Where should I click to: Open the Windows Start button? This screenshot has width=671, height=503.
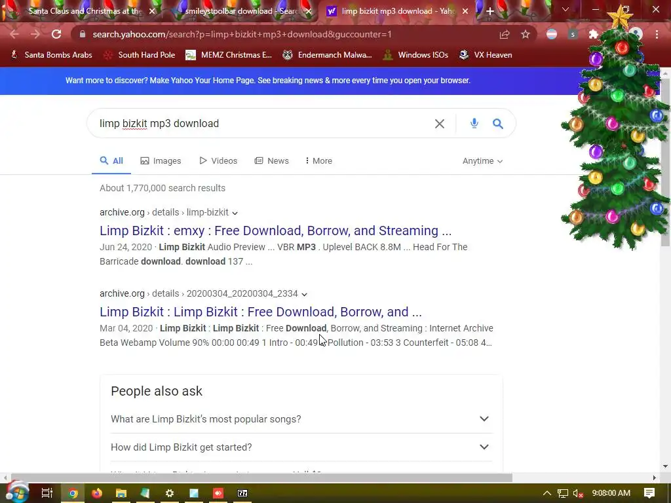coord(17,493)
